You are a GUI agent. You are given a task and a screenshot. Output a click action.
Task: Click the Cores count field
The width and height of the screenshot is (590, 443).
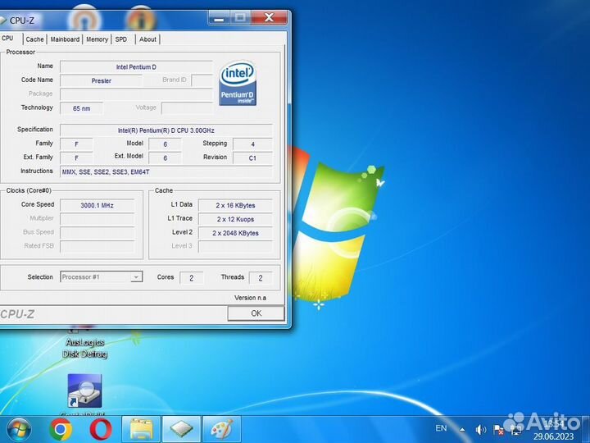[192, 278]
